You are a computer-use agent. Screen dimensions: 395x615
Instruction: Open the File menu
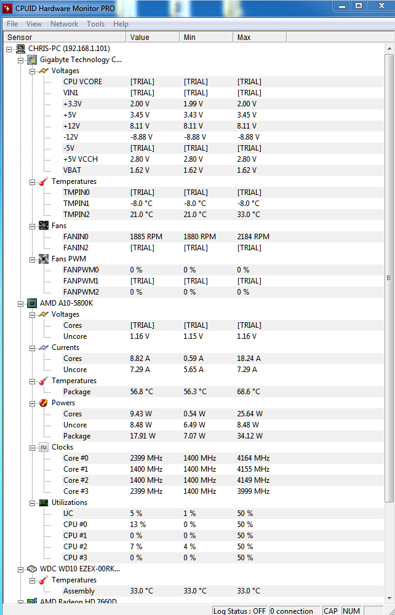pos(12,24)
